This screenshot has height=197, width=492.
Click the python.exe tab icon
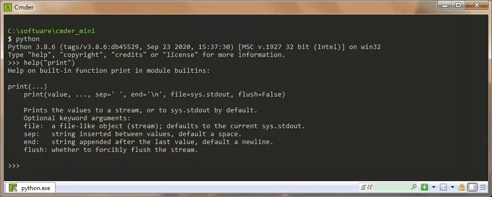coord(13,188)
